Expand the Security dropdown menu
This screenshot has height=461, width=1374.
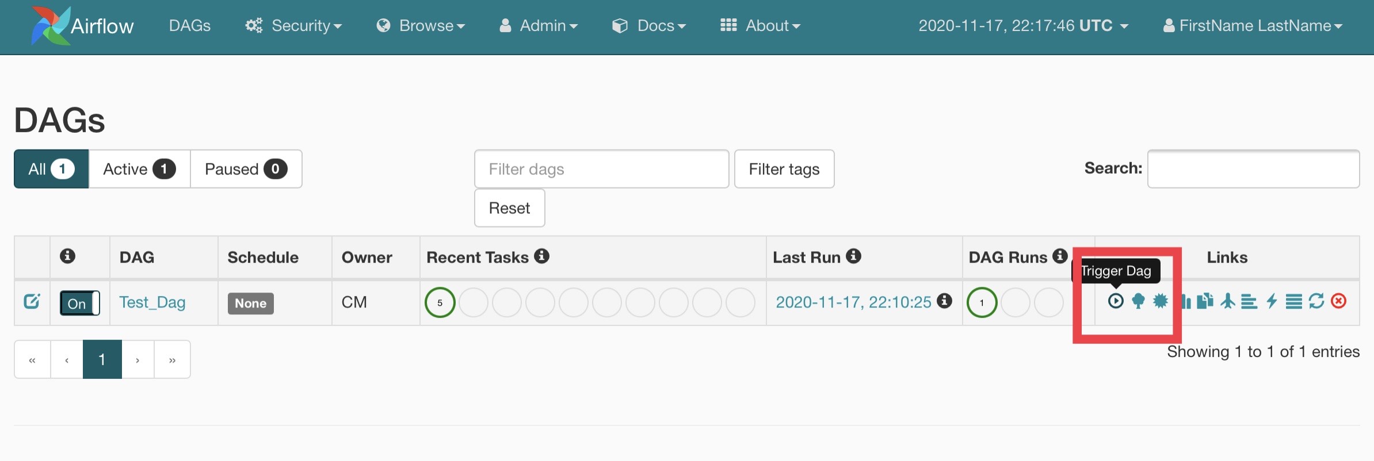tap(293, 26)
